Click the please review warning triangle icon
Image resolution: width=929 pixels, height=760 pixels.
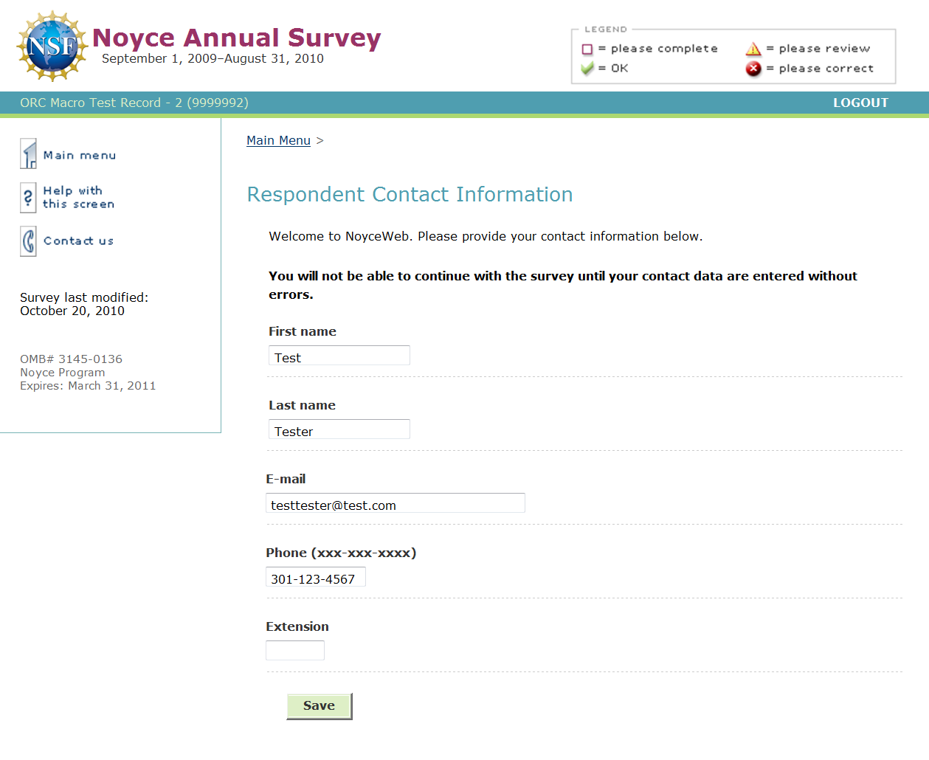(753, 49)
